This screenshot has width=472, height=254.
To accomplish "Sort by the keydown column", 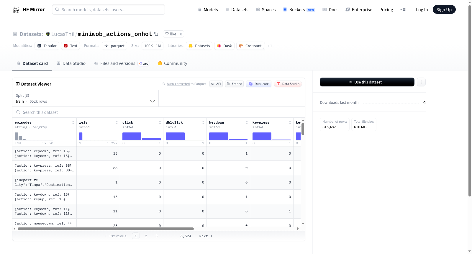I will tap(247, 122).
